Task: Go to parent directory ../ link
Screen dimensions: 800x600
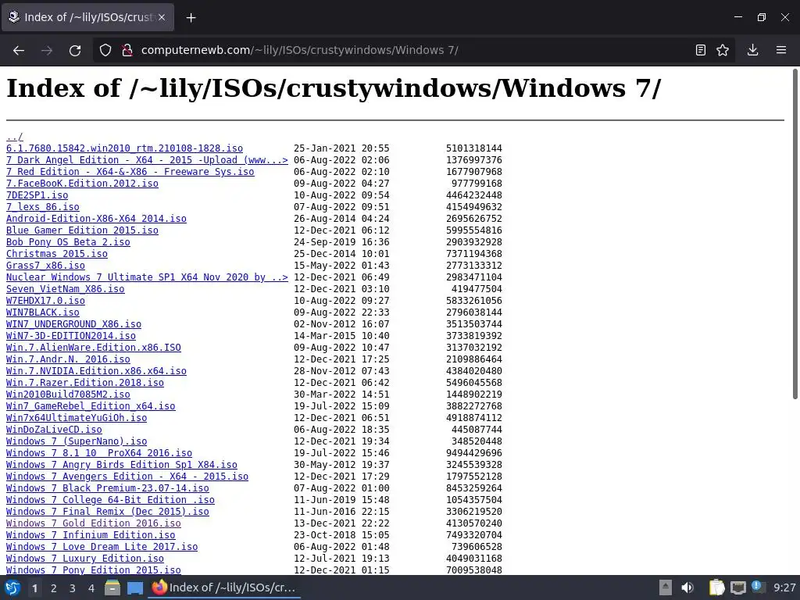Action: pos(14,137)
